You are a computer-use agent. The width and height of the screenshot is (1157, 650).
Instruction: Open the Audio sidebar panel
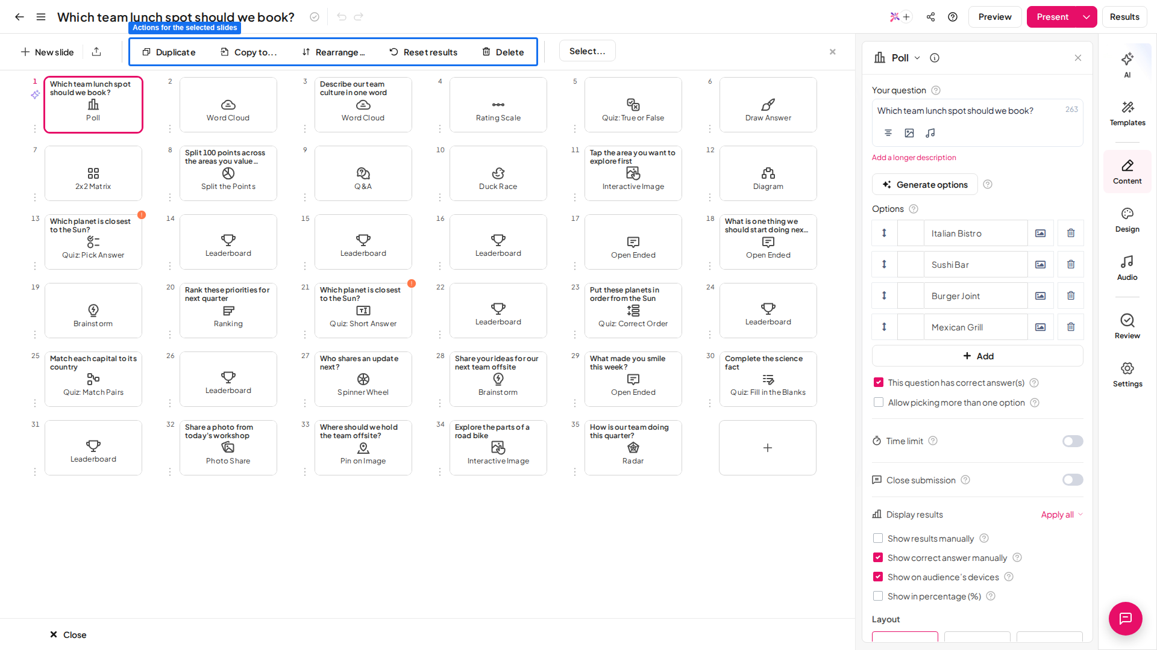coord(1127,268)
